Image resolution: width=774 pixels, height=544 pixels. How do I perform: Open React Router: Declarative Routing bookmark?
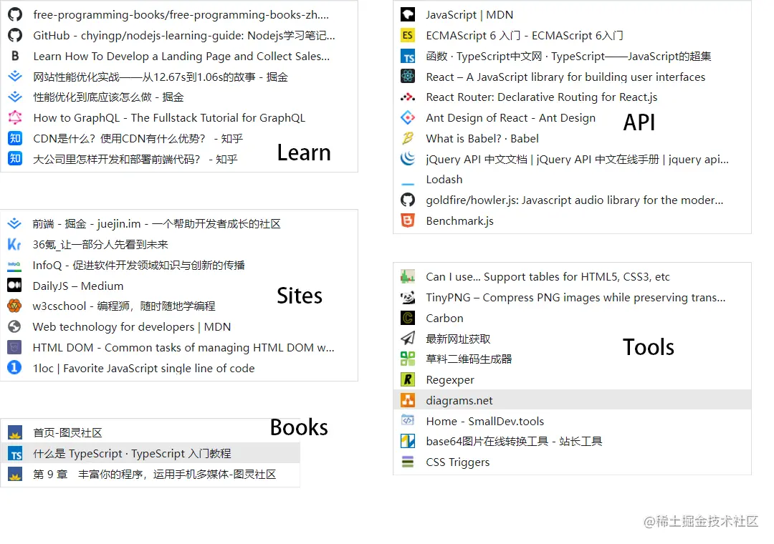(x=542, y=97)
